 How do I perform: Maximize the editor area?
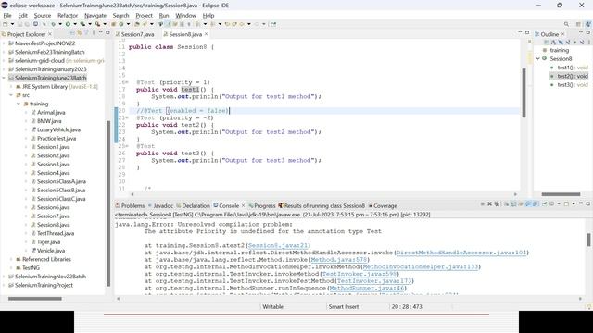[x=527, y=33]
